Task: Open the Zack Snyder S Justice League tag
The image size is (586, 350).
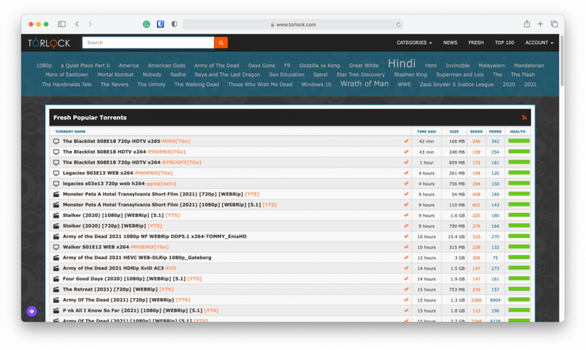Action: [x=456, y=84]
